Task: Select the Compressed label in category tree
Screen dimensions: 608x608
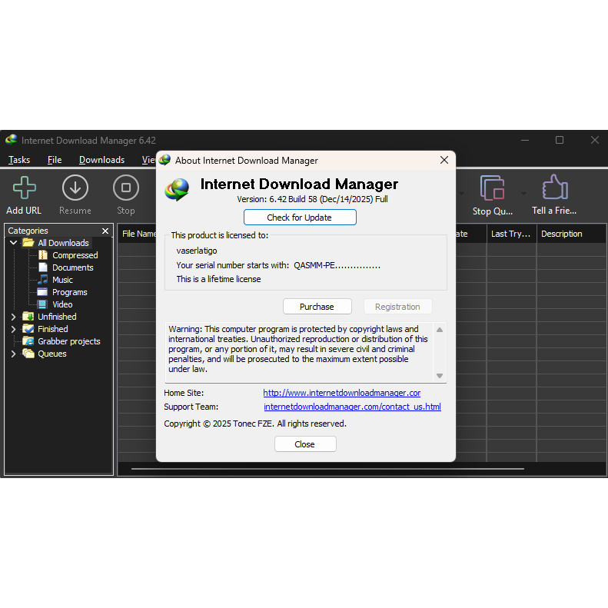Action: pyautogui.click(x=75, y=255)
